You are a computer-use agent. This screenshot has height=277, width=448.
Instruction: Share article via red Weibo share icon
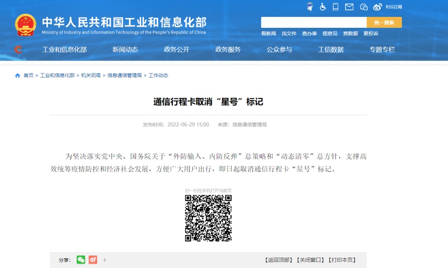[x=93, y=260]
